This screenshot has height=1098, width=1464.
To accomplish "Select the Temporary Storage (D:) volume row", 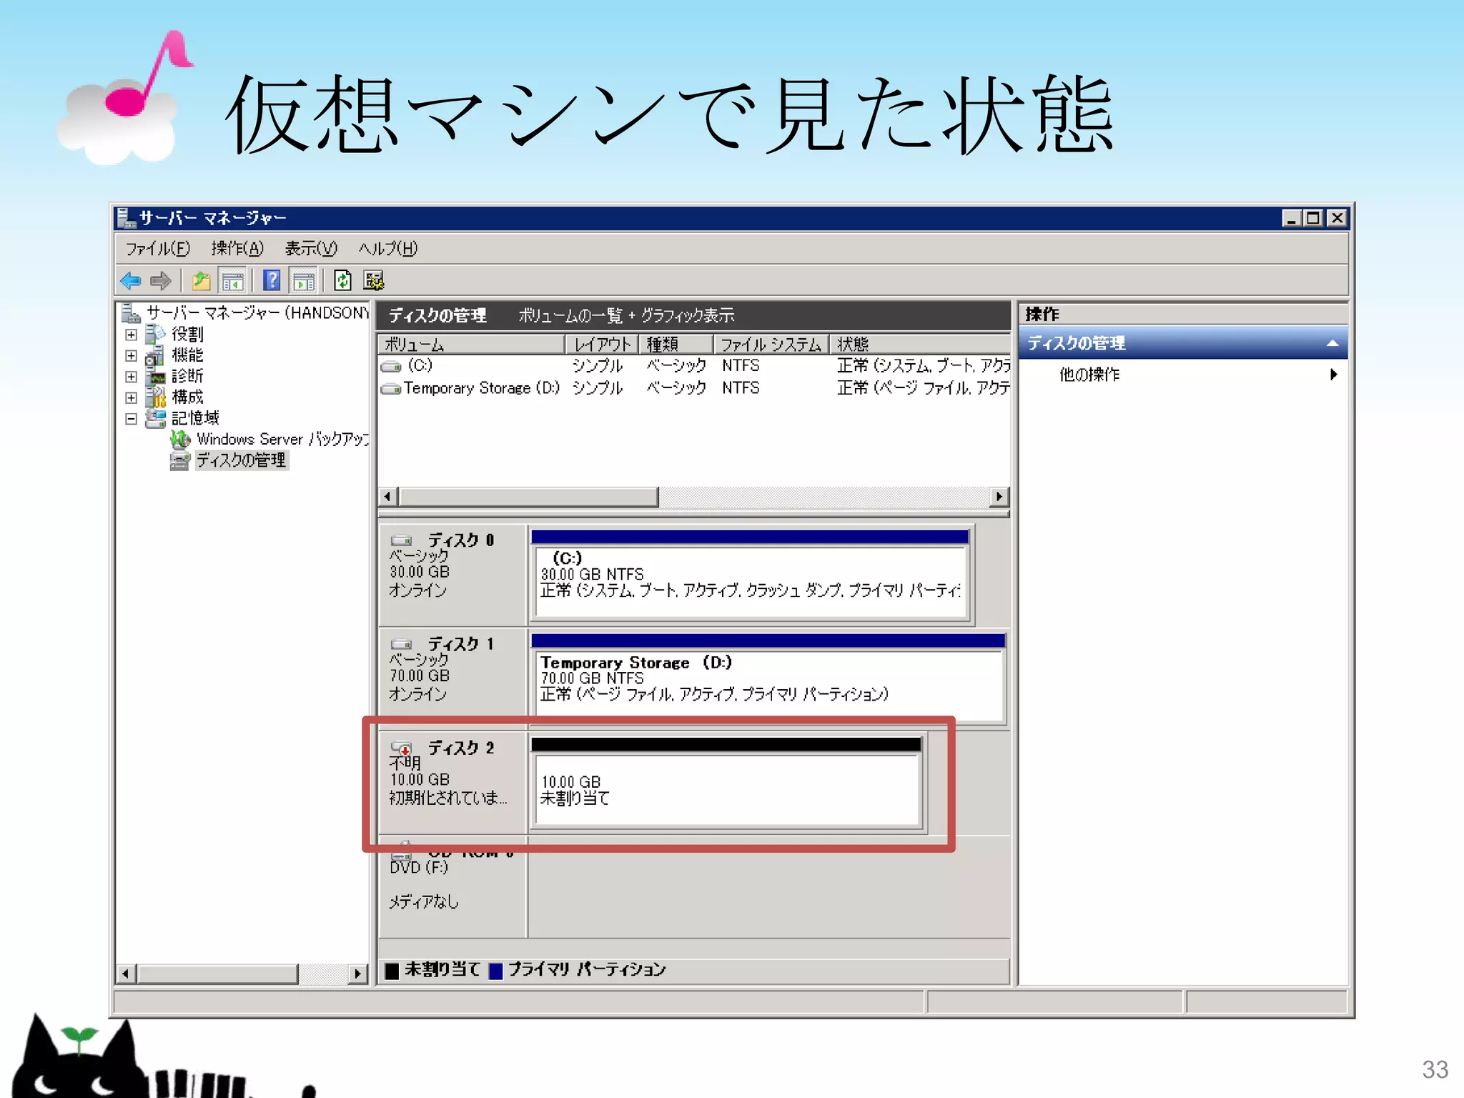I will coord(694,389).
